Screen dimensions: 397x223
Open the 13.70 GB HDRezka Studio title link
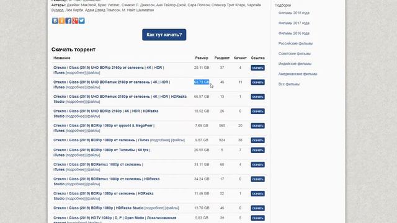[98, 208]
